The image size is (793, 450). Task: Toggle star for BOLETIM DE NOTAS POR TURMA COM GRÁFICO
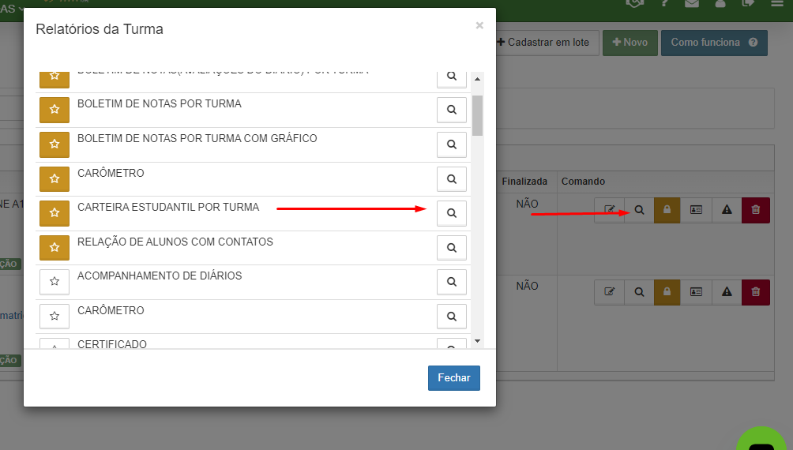click(x=54, y=144)
